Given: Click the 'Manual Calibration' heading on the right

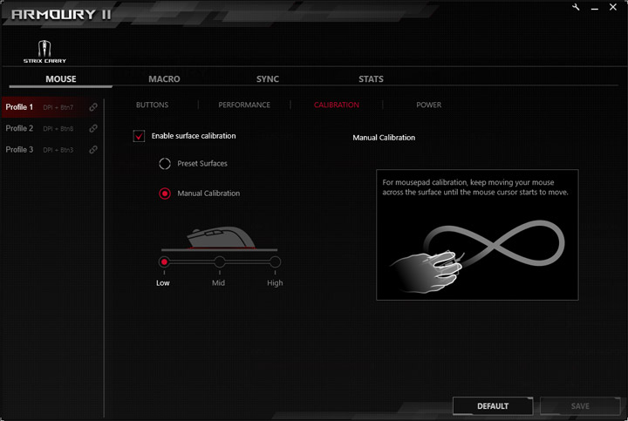Looking at the screenshot, I should [384, 138].
